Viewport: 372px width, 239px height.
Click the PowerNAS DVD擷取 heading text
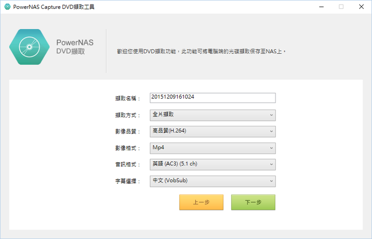[x=75, y=47]
